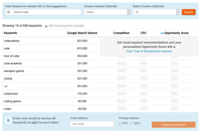Image resolution: width=201 pixels, height=133 pixels.
Task: Click the Competition column header
Action: click(121, 33)
